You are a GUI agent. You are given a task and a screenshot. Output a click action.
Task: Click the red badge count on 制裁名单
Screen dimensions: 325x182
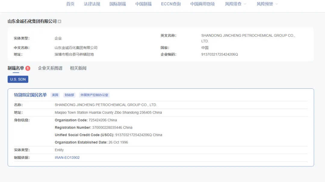click(x=28, y=68)
